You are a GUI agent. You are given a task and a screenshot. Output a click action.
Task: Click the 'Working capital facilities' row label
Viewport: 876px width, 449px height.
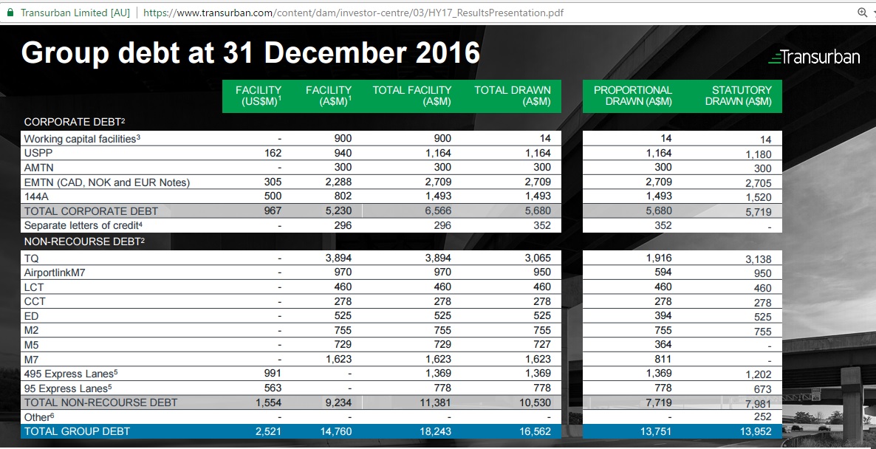click(82, 139)
